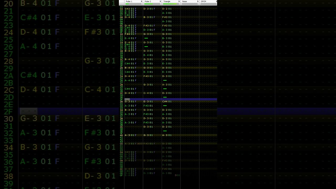Select B-4 in row 20 of Pulse 1

pos(127,68)
